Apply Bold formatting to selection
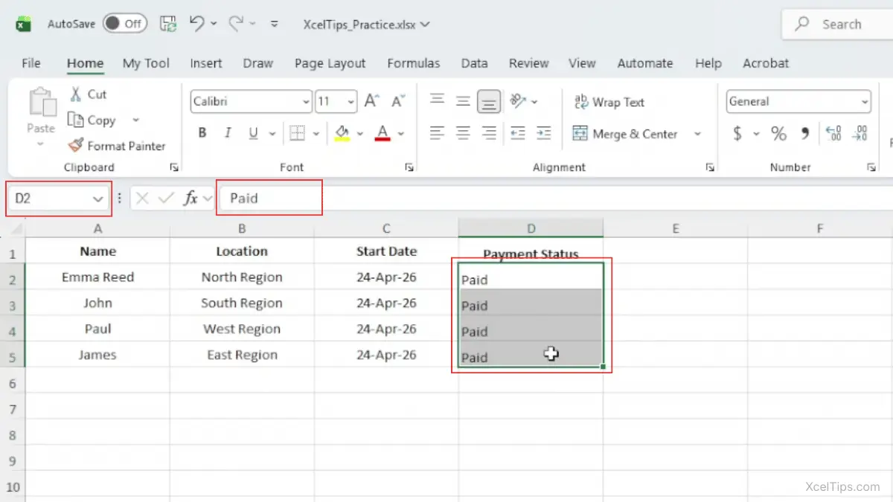The image size is (893, 502). pos(202,134)
